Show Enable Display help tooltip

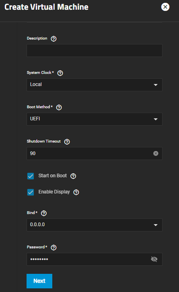76,192
